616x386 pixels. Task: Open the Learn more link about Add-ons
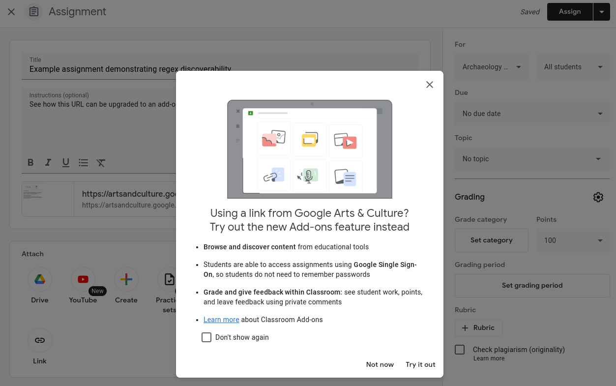point(221,319)
